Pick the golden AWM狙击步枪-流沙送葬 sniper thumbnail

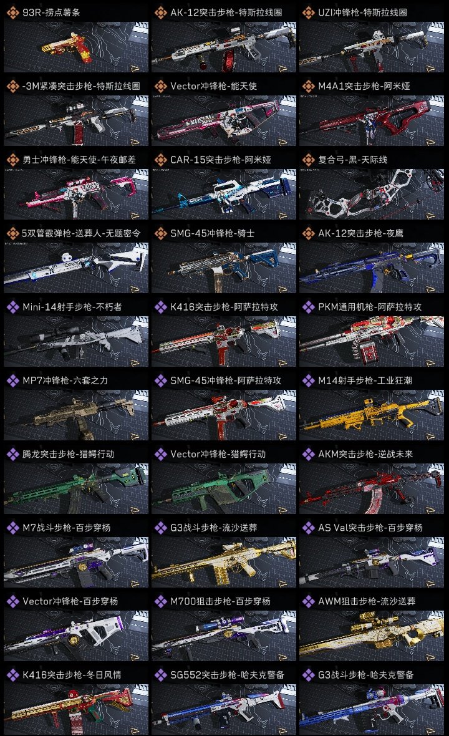point(372,636)
